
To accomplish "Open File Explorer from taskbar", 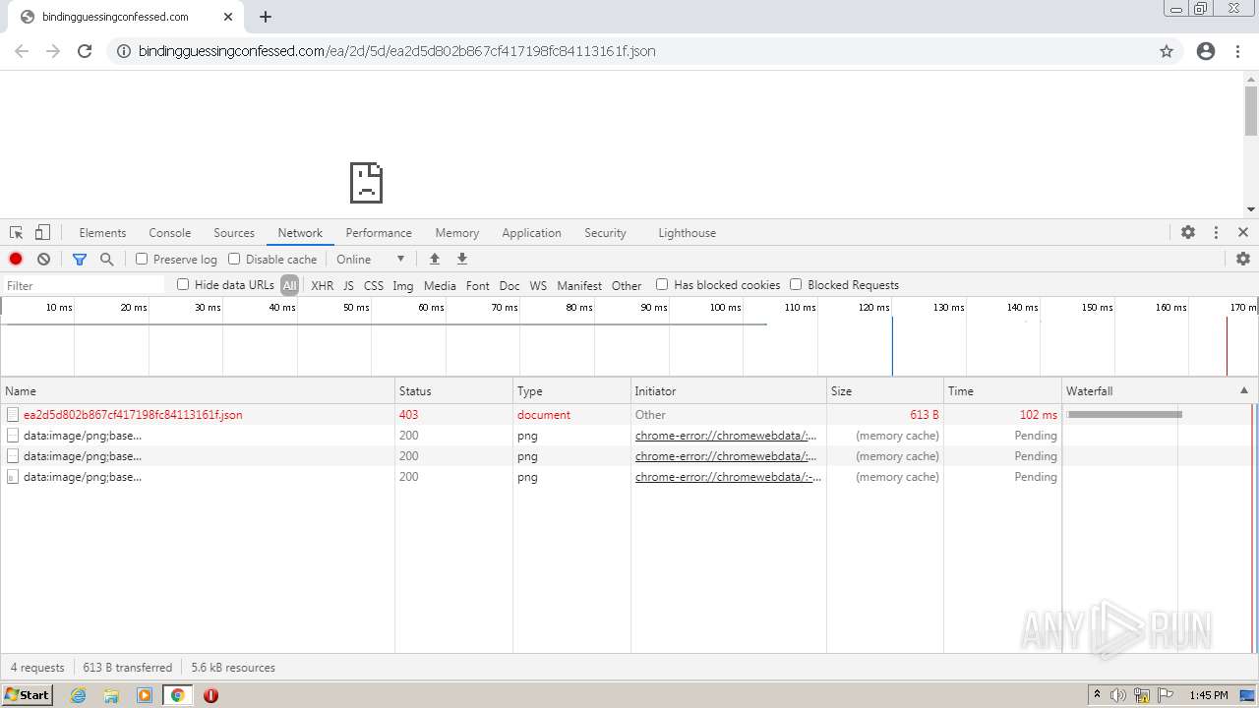I will click(x=111, y=695).
